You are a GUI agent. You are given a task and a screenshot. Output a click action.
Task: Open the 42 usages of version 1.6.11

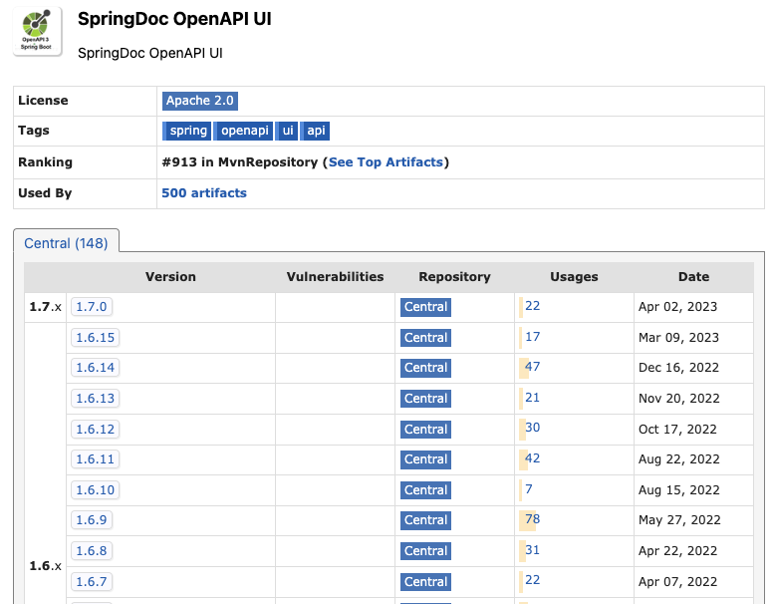[532, 458]
